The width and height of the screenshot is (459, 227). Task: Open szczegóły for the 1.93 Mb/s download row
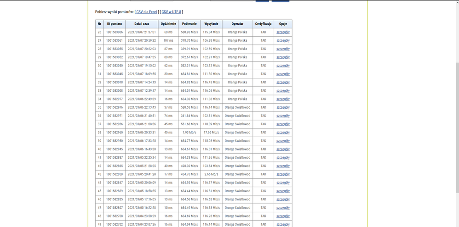[283, 133]
